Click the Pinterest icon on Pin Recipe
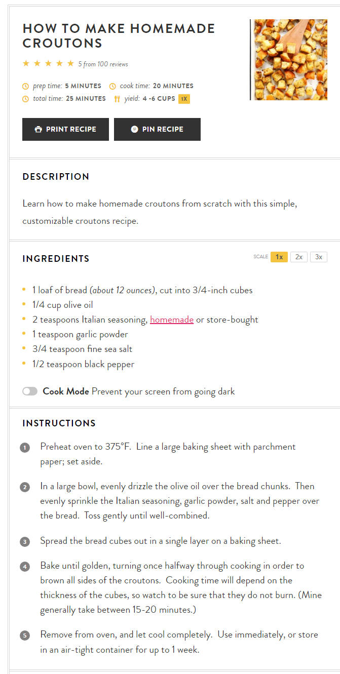340x674 pixels. pyautogui.click(x=134, y=129)
